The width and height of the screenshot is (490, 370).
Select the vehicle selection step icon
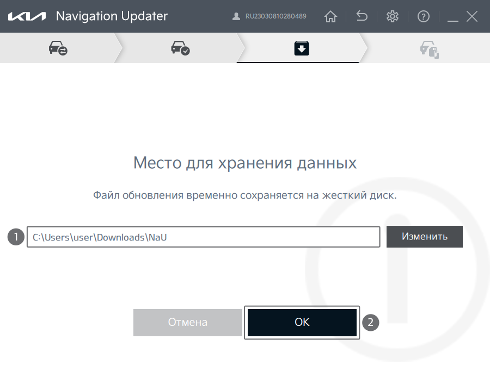[58, 48]
